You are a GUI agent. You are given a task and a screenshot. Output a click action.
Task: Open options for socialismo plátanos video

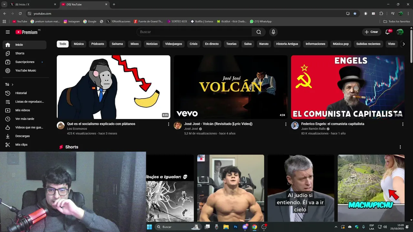(x=168, y=124)
